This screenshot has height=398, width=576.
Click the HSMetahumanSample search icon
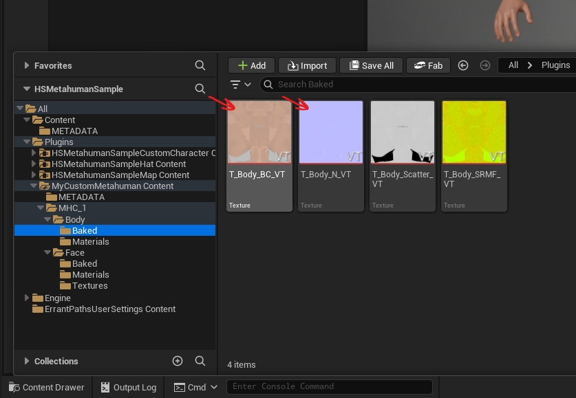200,89
